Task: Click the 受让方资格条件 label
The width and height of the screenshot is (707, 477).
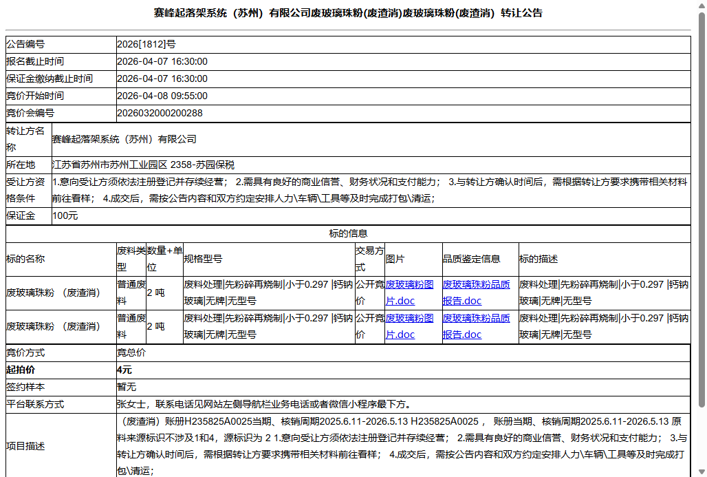Action: 25,190
